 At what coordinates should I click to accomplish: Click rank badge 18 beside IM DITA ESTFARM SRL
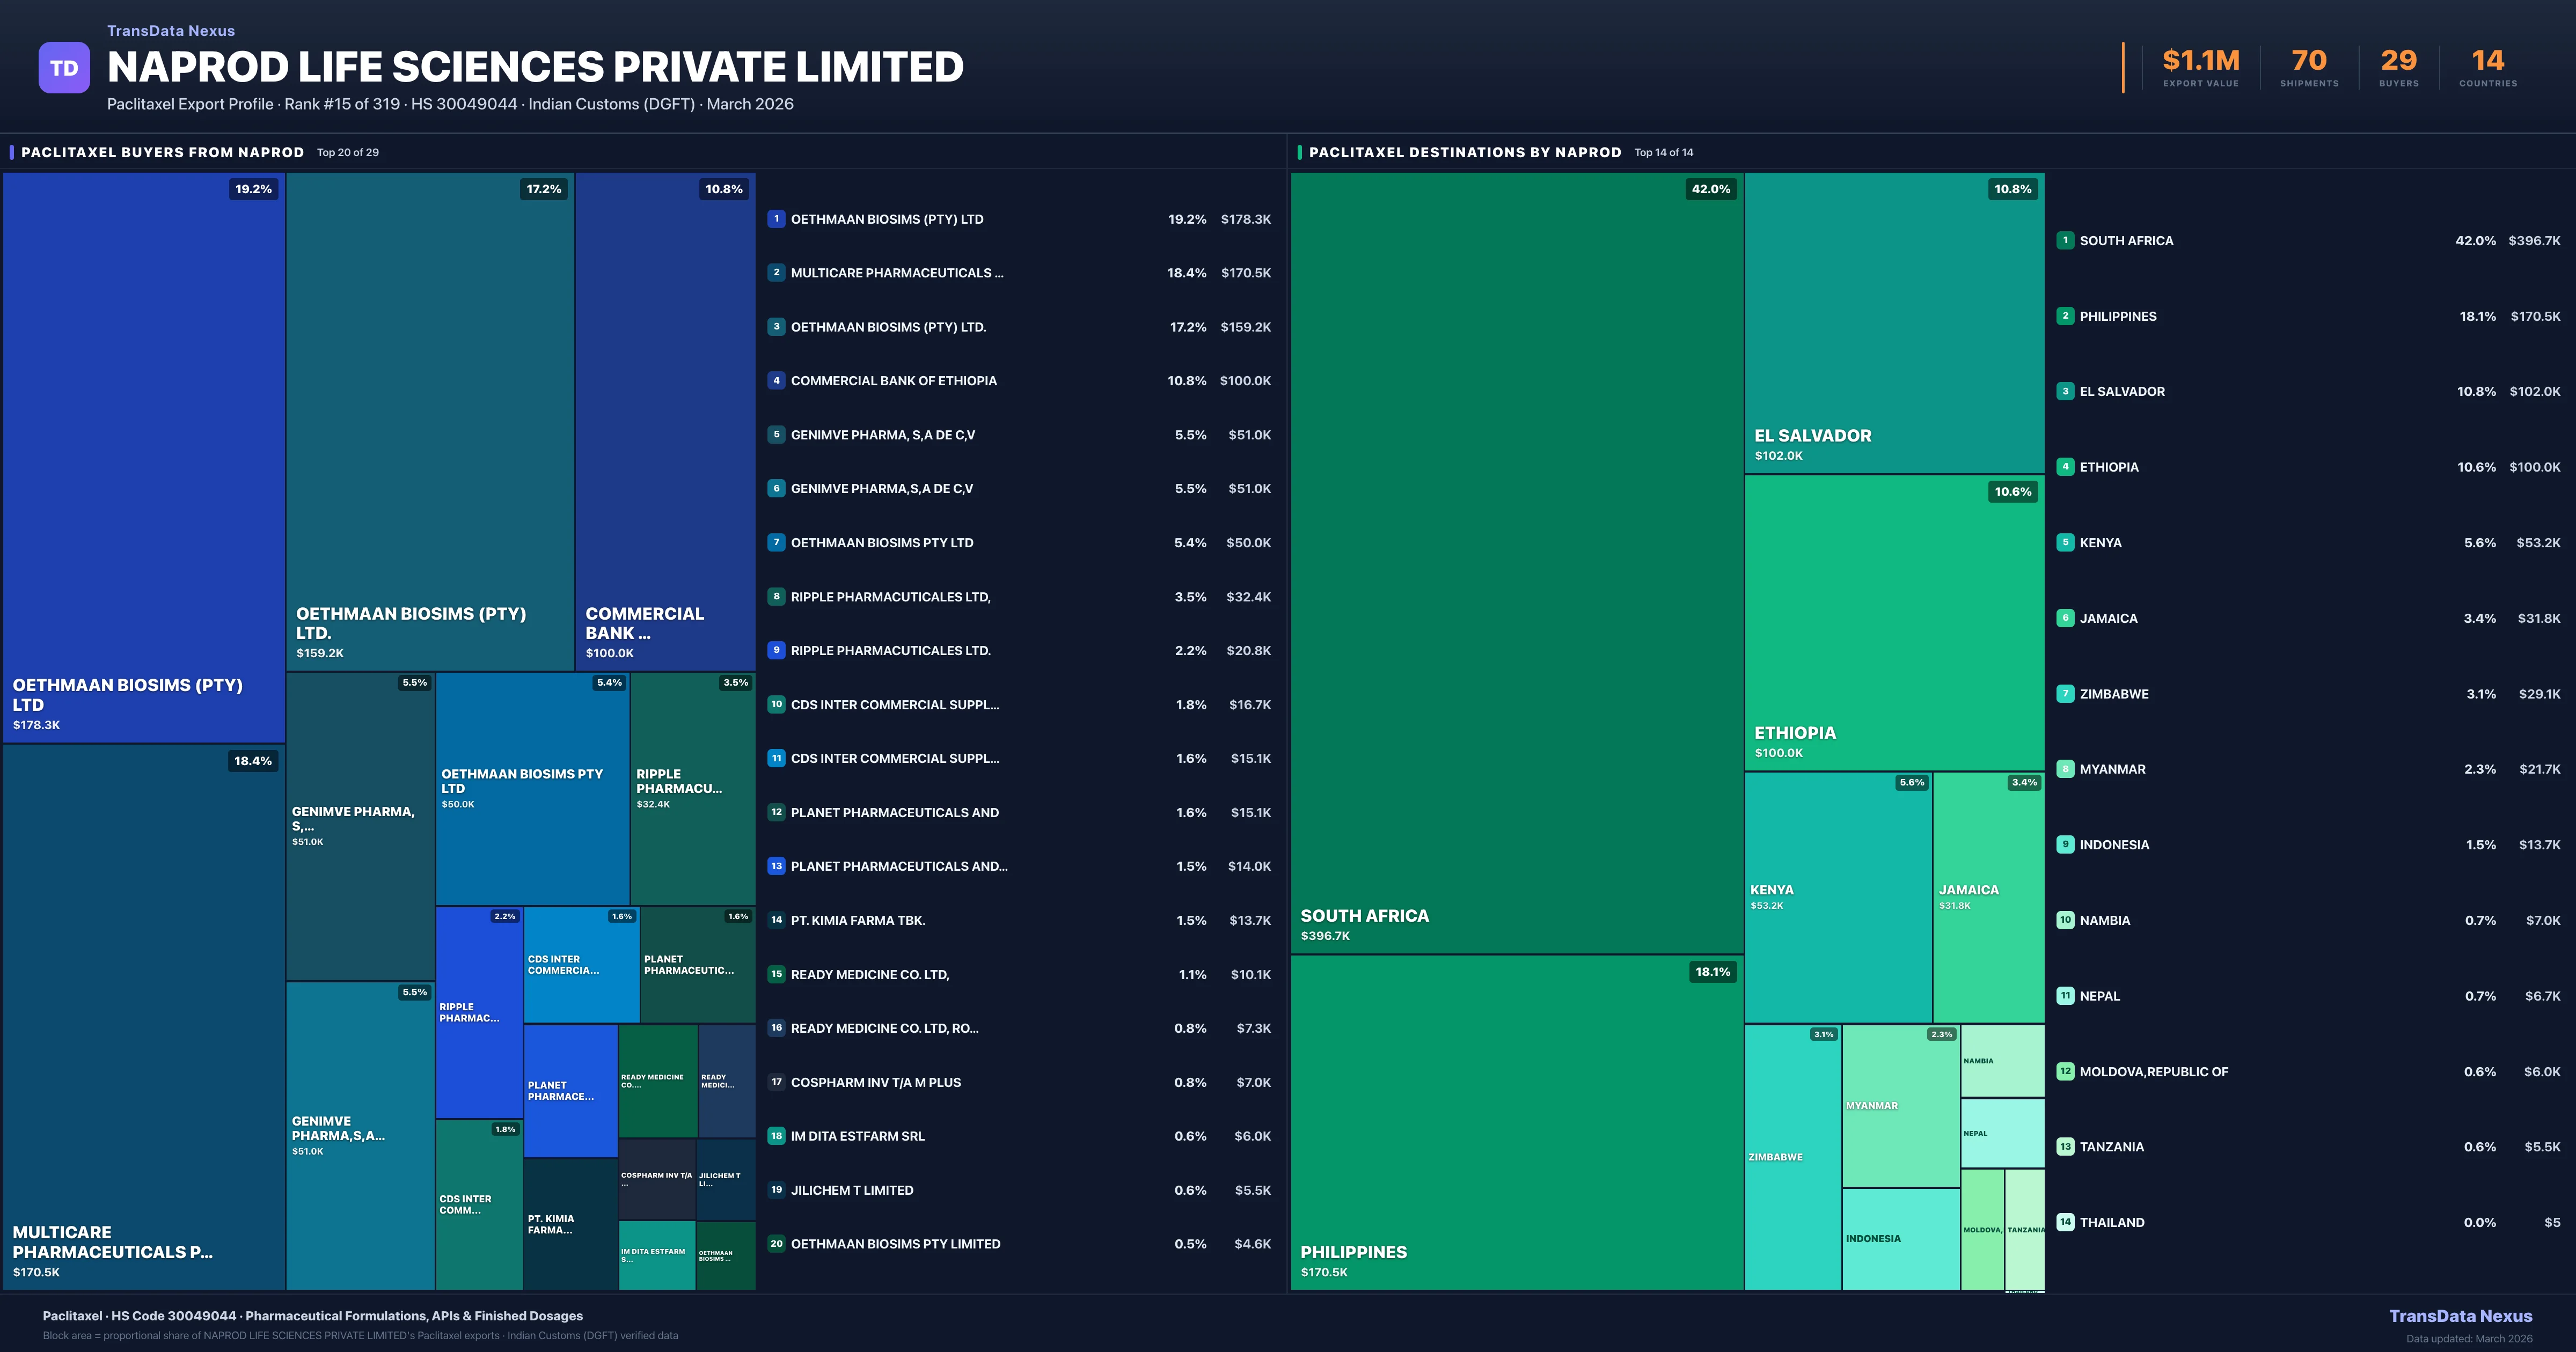[776, 1136]
